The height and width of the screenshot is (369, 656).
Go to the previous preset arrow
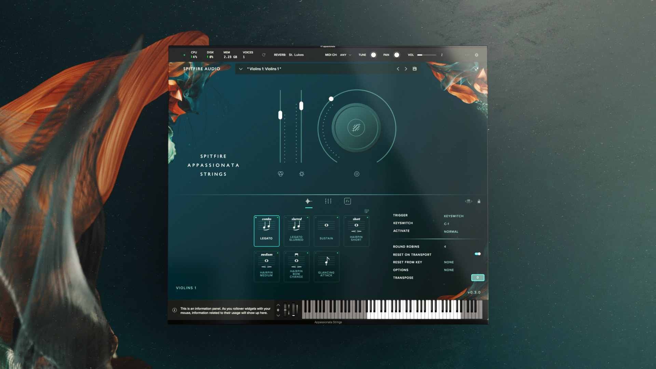(x=398, y=69)
